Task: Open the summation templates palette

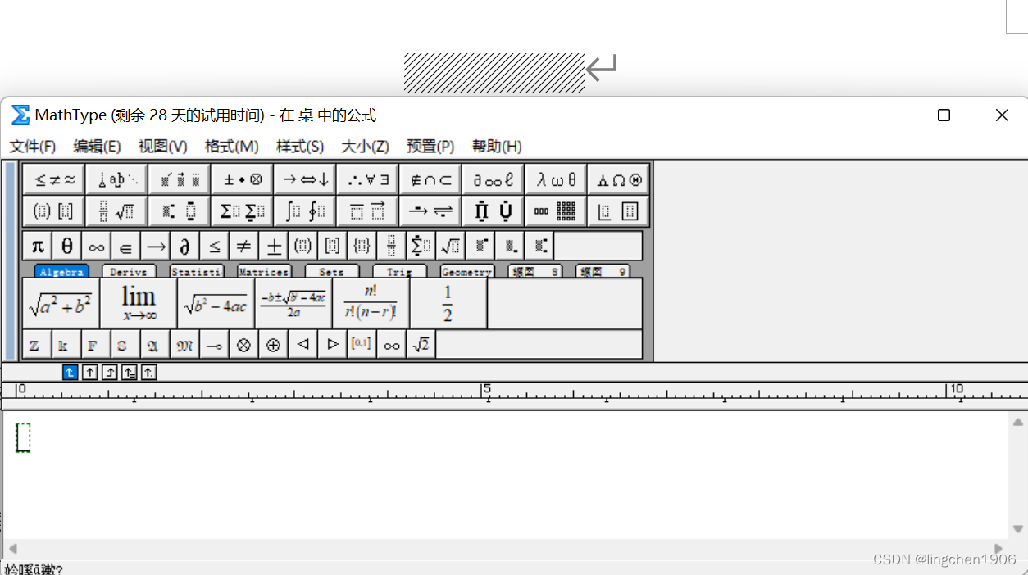Action: tap(243, 211)
